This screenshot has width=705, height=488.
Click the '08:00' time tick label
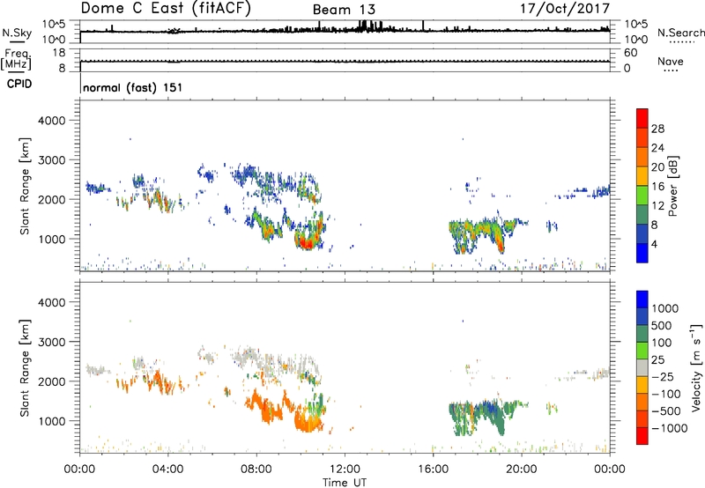click(x=256, y=470)
